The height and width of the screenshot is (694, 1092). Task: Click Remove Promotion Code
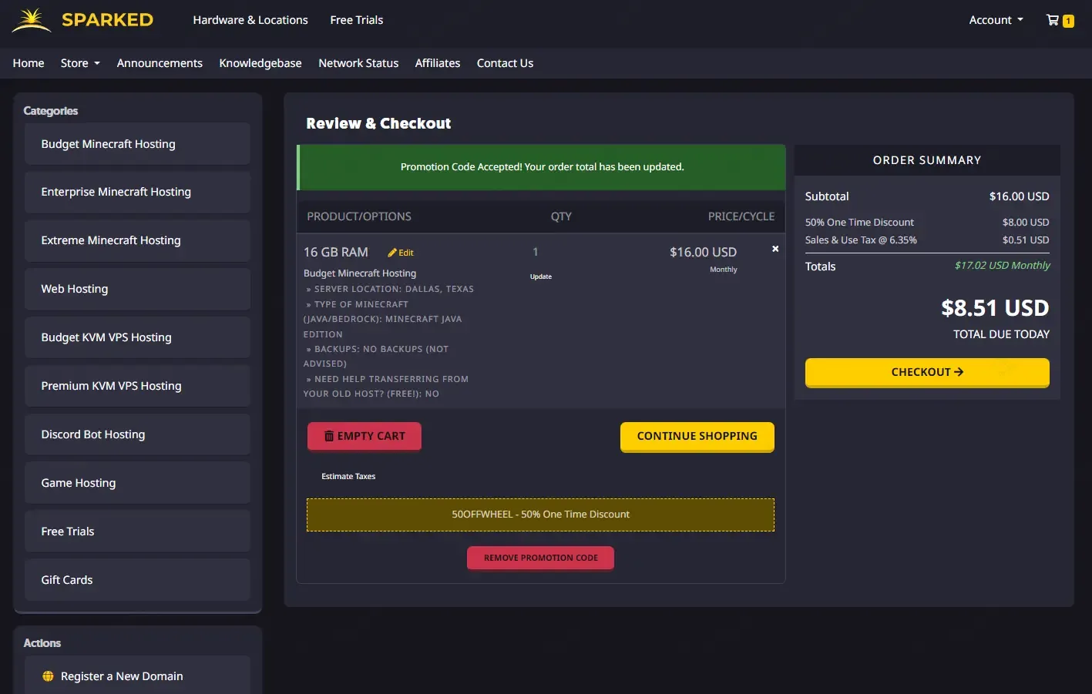point(541,558)
